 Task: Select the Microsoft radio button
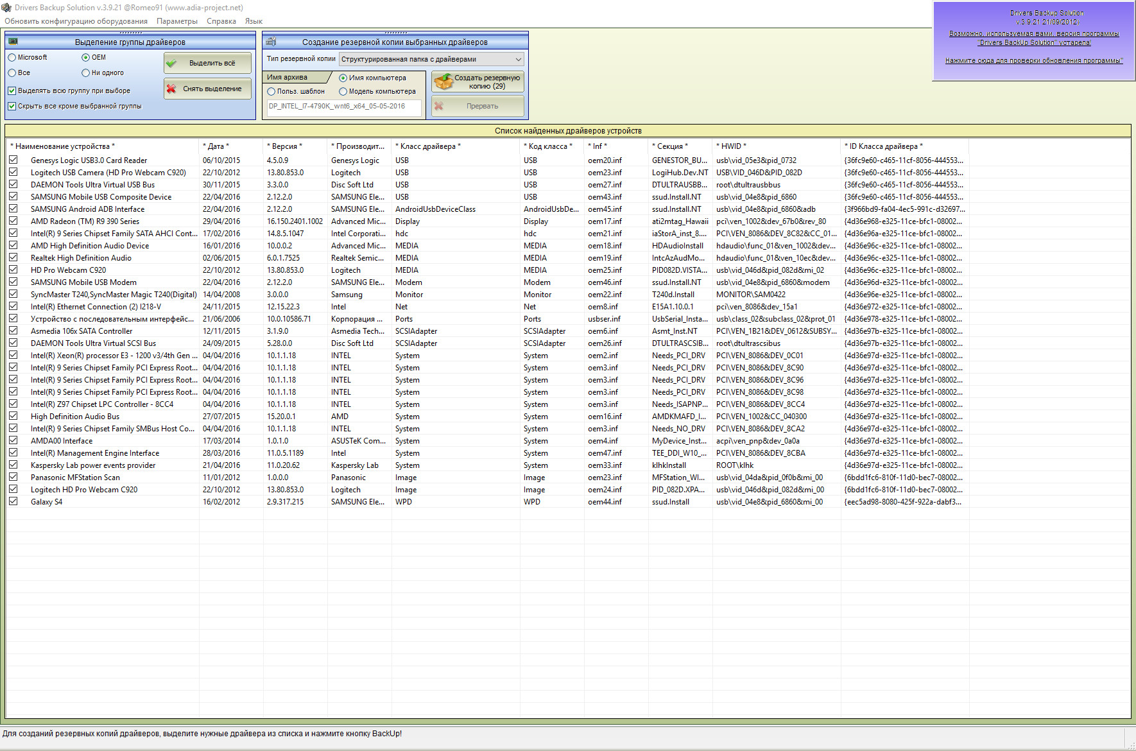12,58
